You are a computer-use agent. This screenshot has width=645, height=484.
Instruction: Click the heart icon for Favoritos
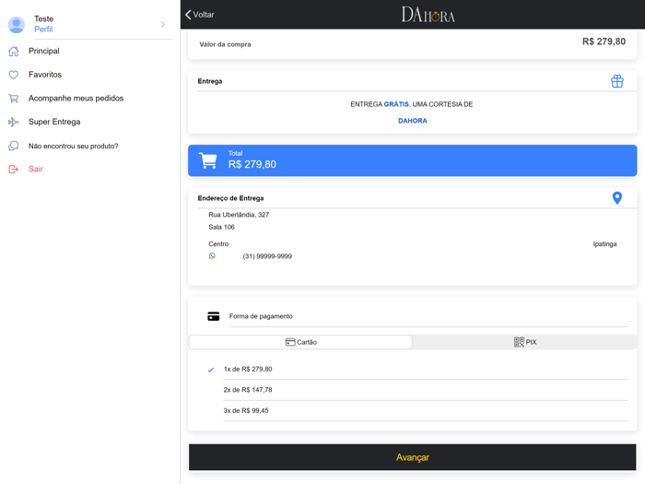[x=14, y=75]
